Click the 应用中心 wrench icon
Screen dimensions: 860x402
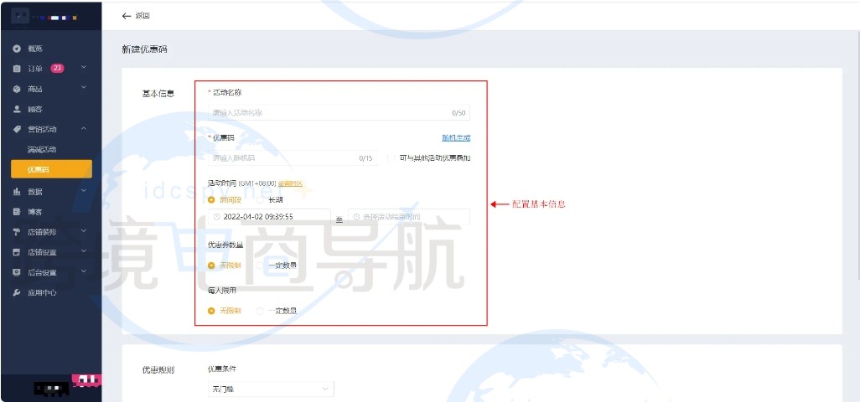coord(17,292)
